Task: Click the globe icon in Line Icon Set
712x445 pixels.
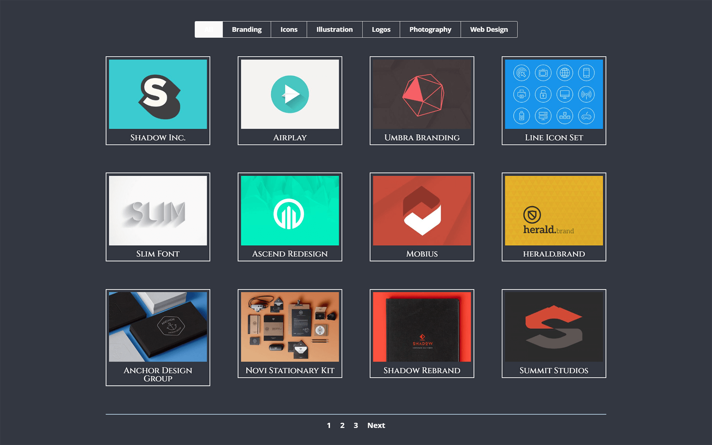Action: pos(565,73)
